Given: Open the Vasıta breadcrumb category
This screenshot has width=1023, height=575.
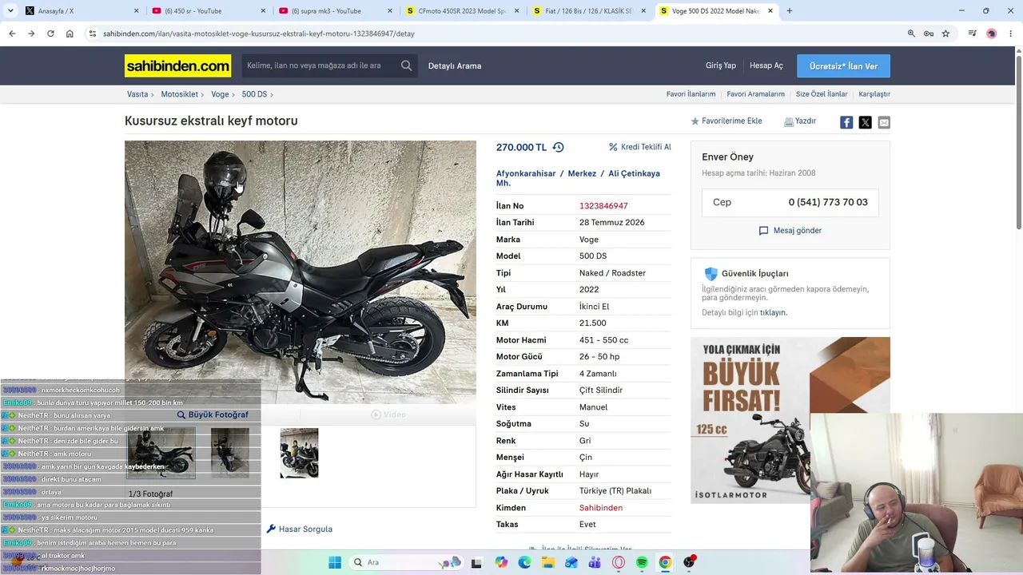Looking at the screenshot, I should [x=137, y=94].
